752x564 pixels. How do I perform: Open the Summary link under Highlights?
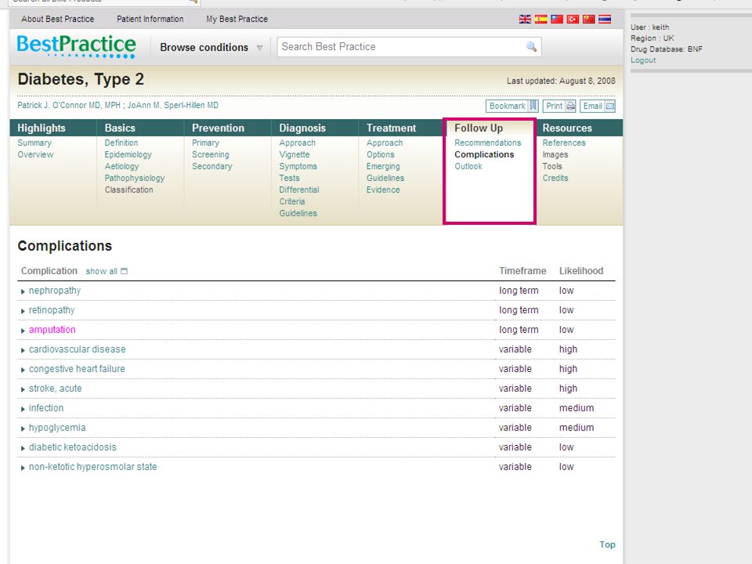tap(34, 143)
